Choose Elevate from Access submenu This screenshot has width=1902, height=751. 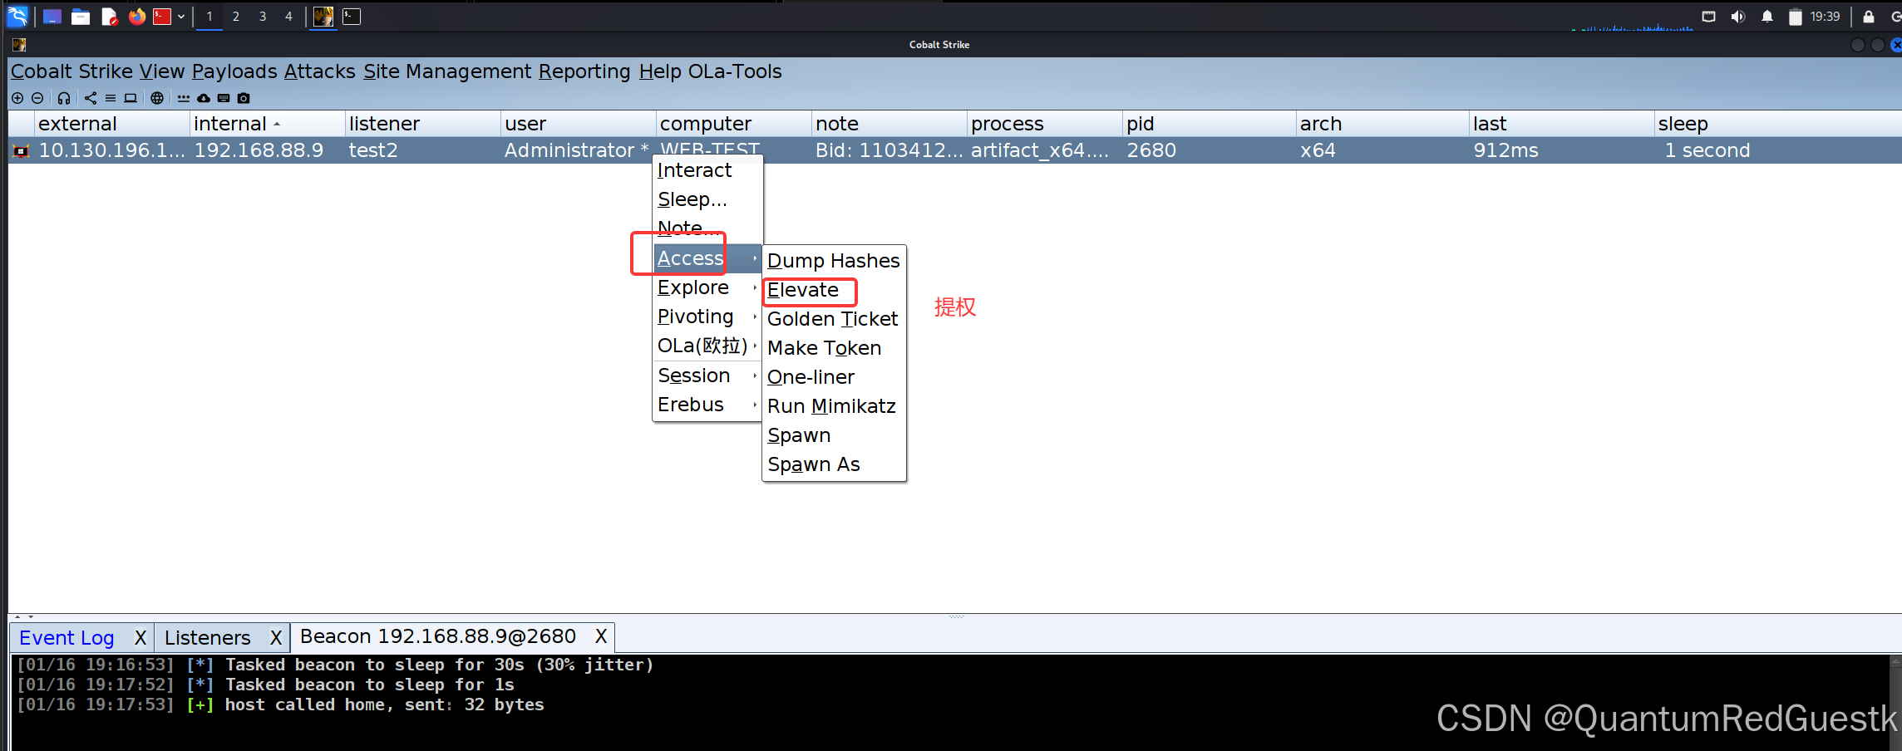click(834, 290)
